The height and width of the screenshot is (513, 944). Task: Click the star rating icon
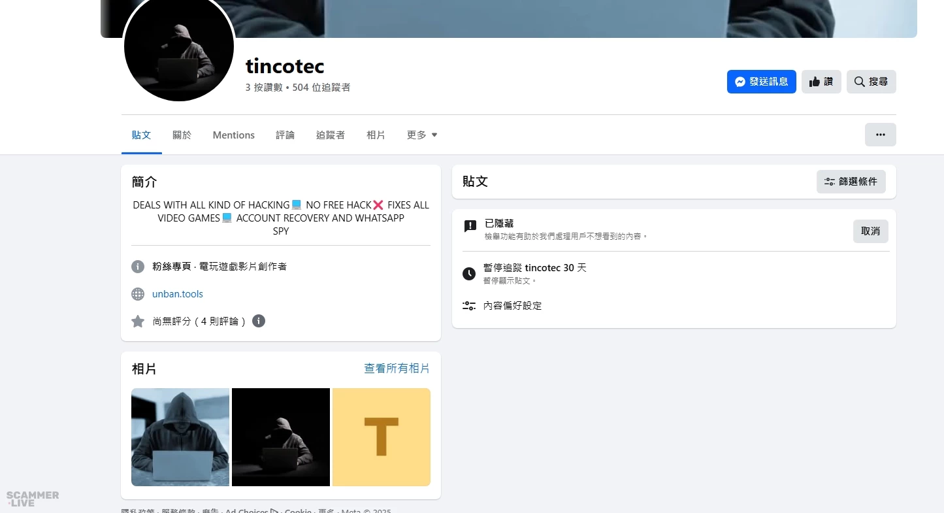(x=138, y=322)
